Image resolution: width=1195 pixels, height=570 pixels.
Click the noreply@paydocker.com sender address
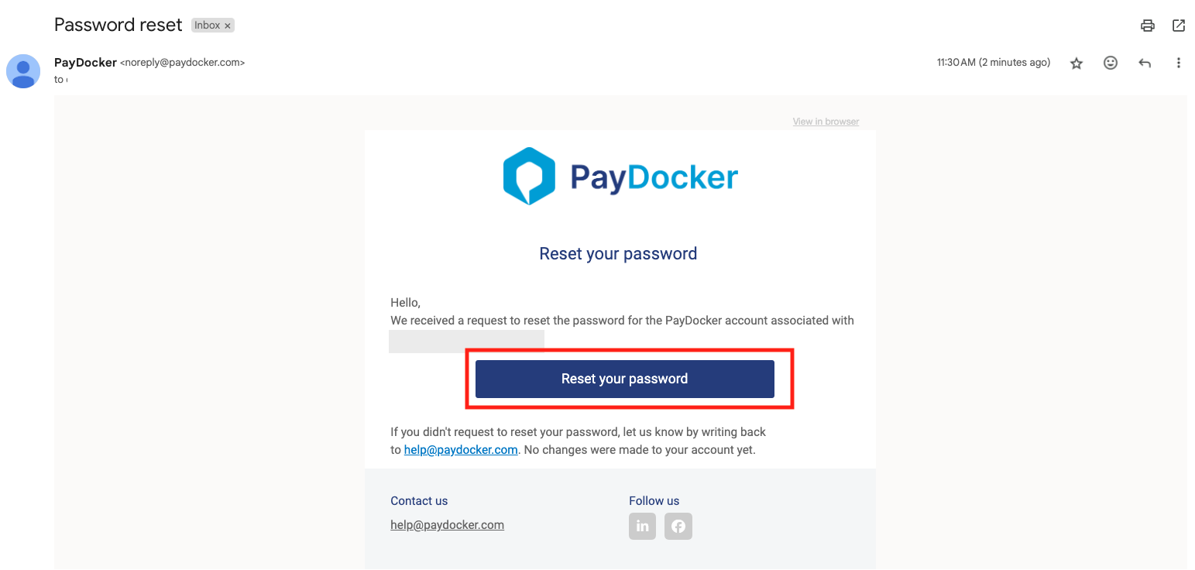click(x=183, y=63)
